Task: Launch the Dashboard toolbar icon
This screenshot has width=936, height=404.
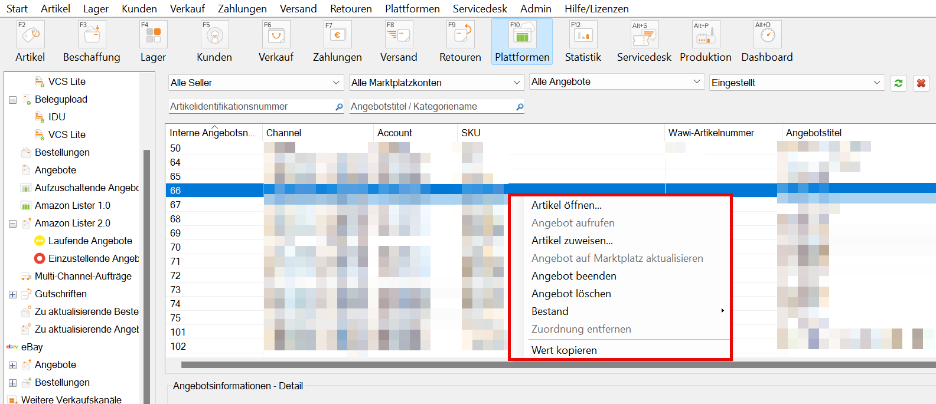Action: [767, 35]
